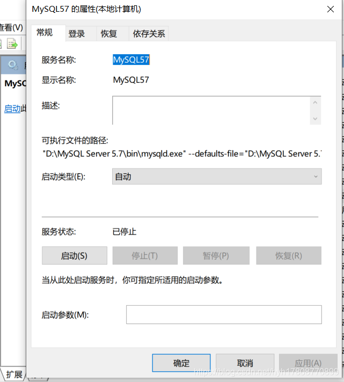
Task: Select the 扩展 tab at the bottom of Services window
Action: (14, 374)
